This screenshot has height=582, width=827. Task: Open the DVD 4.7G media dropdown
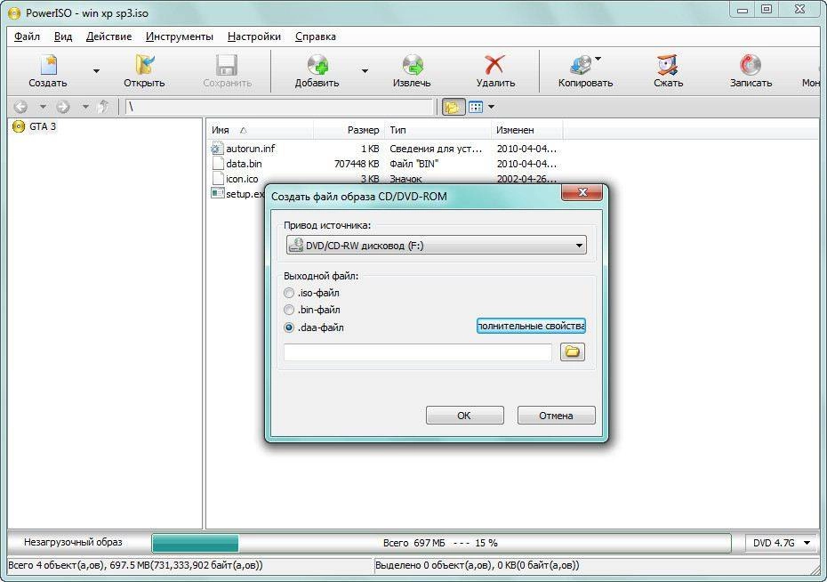[x=781, y=543]
